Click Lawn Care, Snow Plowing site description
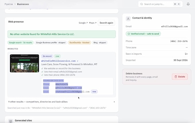 [69, 64]
